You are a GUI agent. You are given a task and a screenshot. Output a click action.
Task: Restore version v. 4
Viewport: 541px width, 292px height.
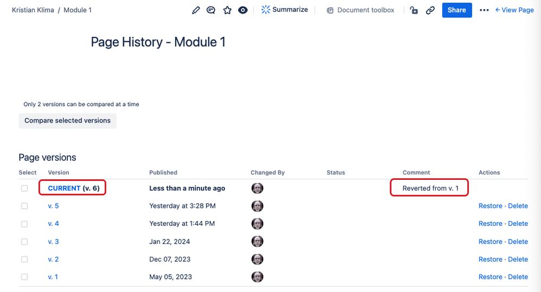(x=490, y=223)
